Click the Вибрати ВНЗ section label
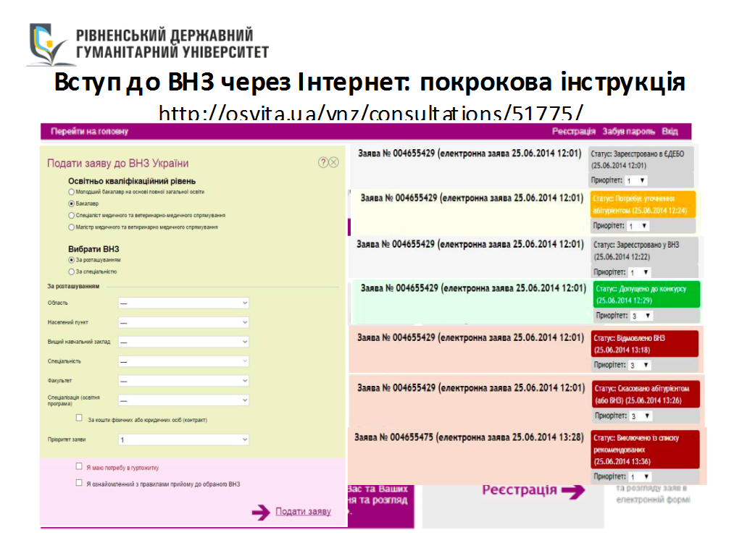The height and width of the screenshot is (556, 742). (93, 249)
